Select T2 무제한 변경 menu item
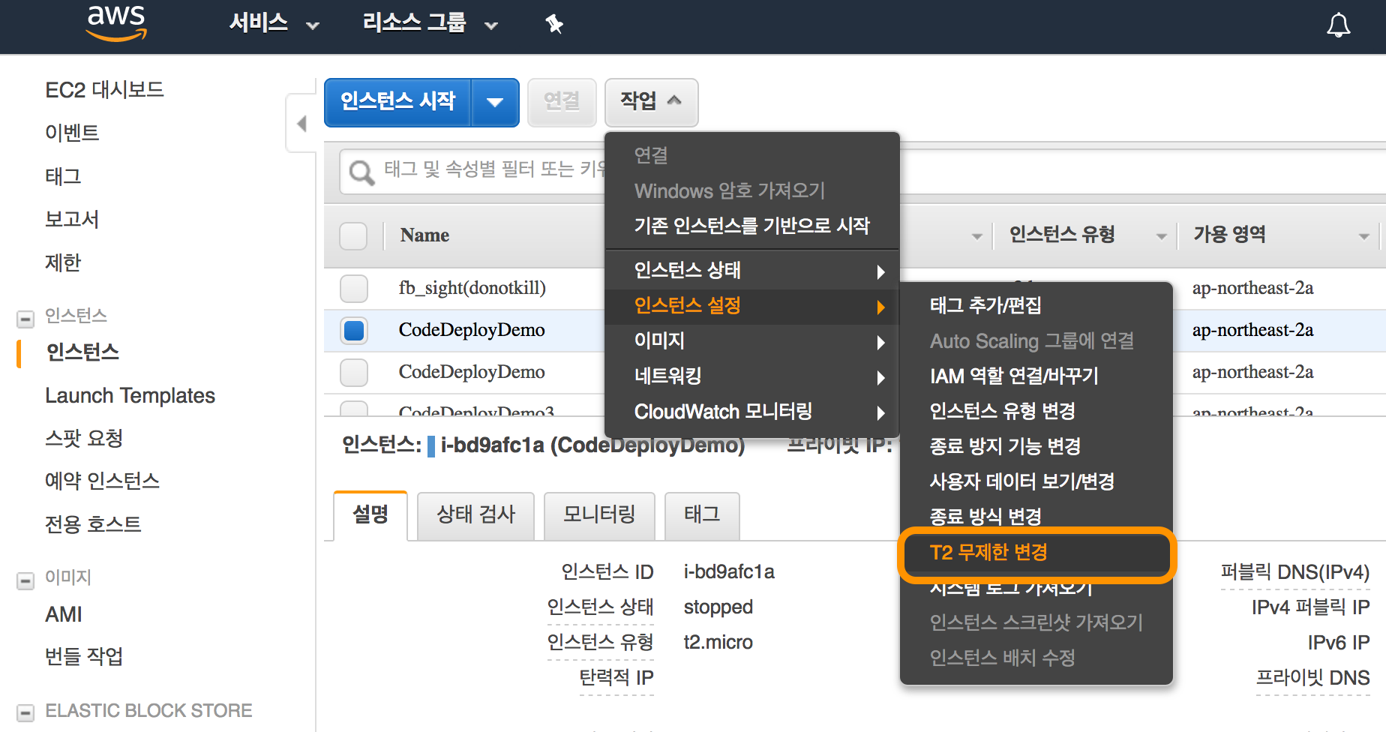This screenshot has height=732, width=1386. tap(1036, 553)
